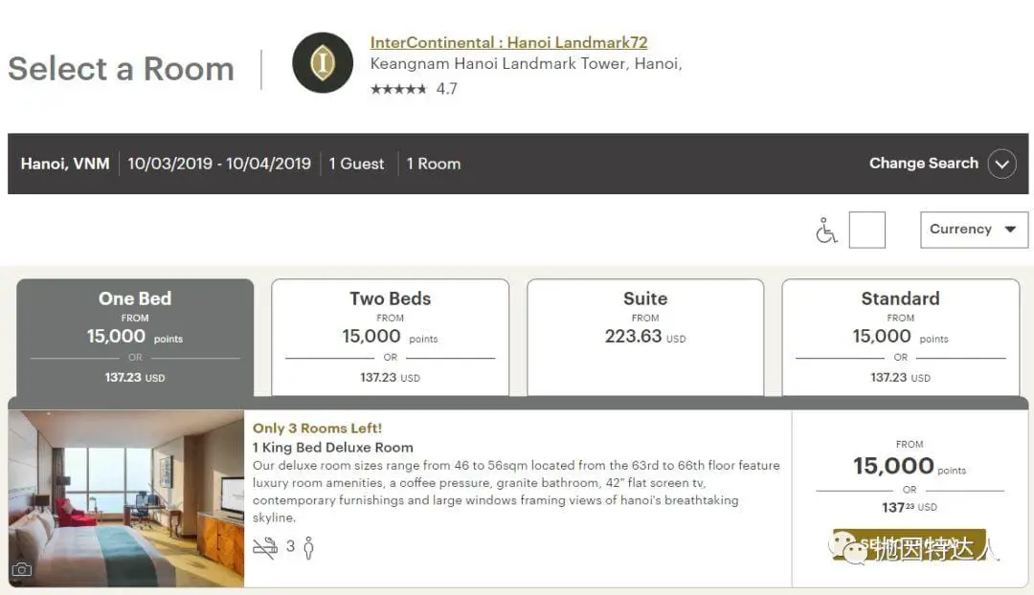Screen dimensions: 1034x595
Task: Toggle the One Bed room filter
Action: (x=134, y=335)
